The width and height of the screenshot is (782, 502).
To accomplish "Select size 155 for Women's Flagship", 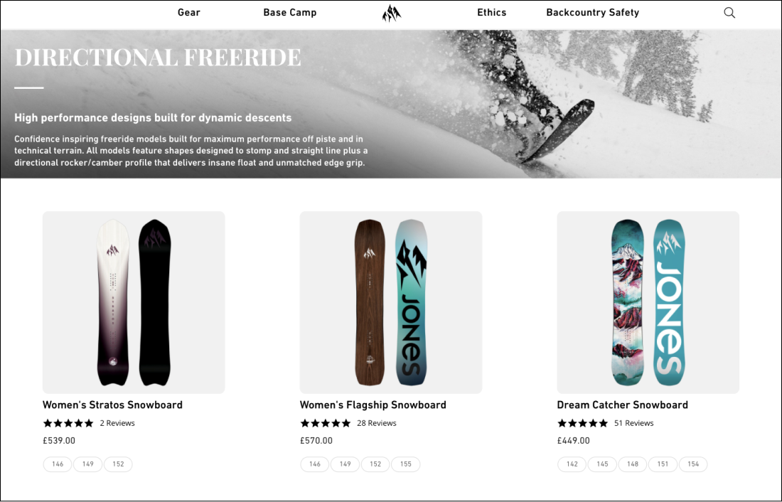I will click(406, 464).
